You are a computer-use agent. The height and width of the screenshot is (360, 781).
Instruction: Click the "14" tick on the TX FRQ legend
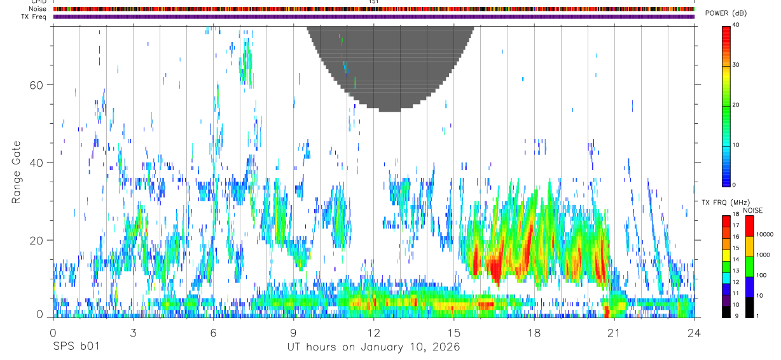(x=736, y=260)
